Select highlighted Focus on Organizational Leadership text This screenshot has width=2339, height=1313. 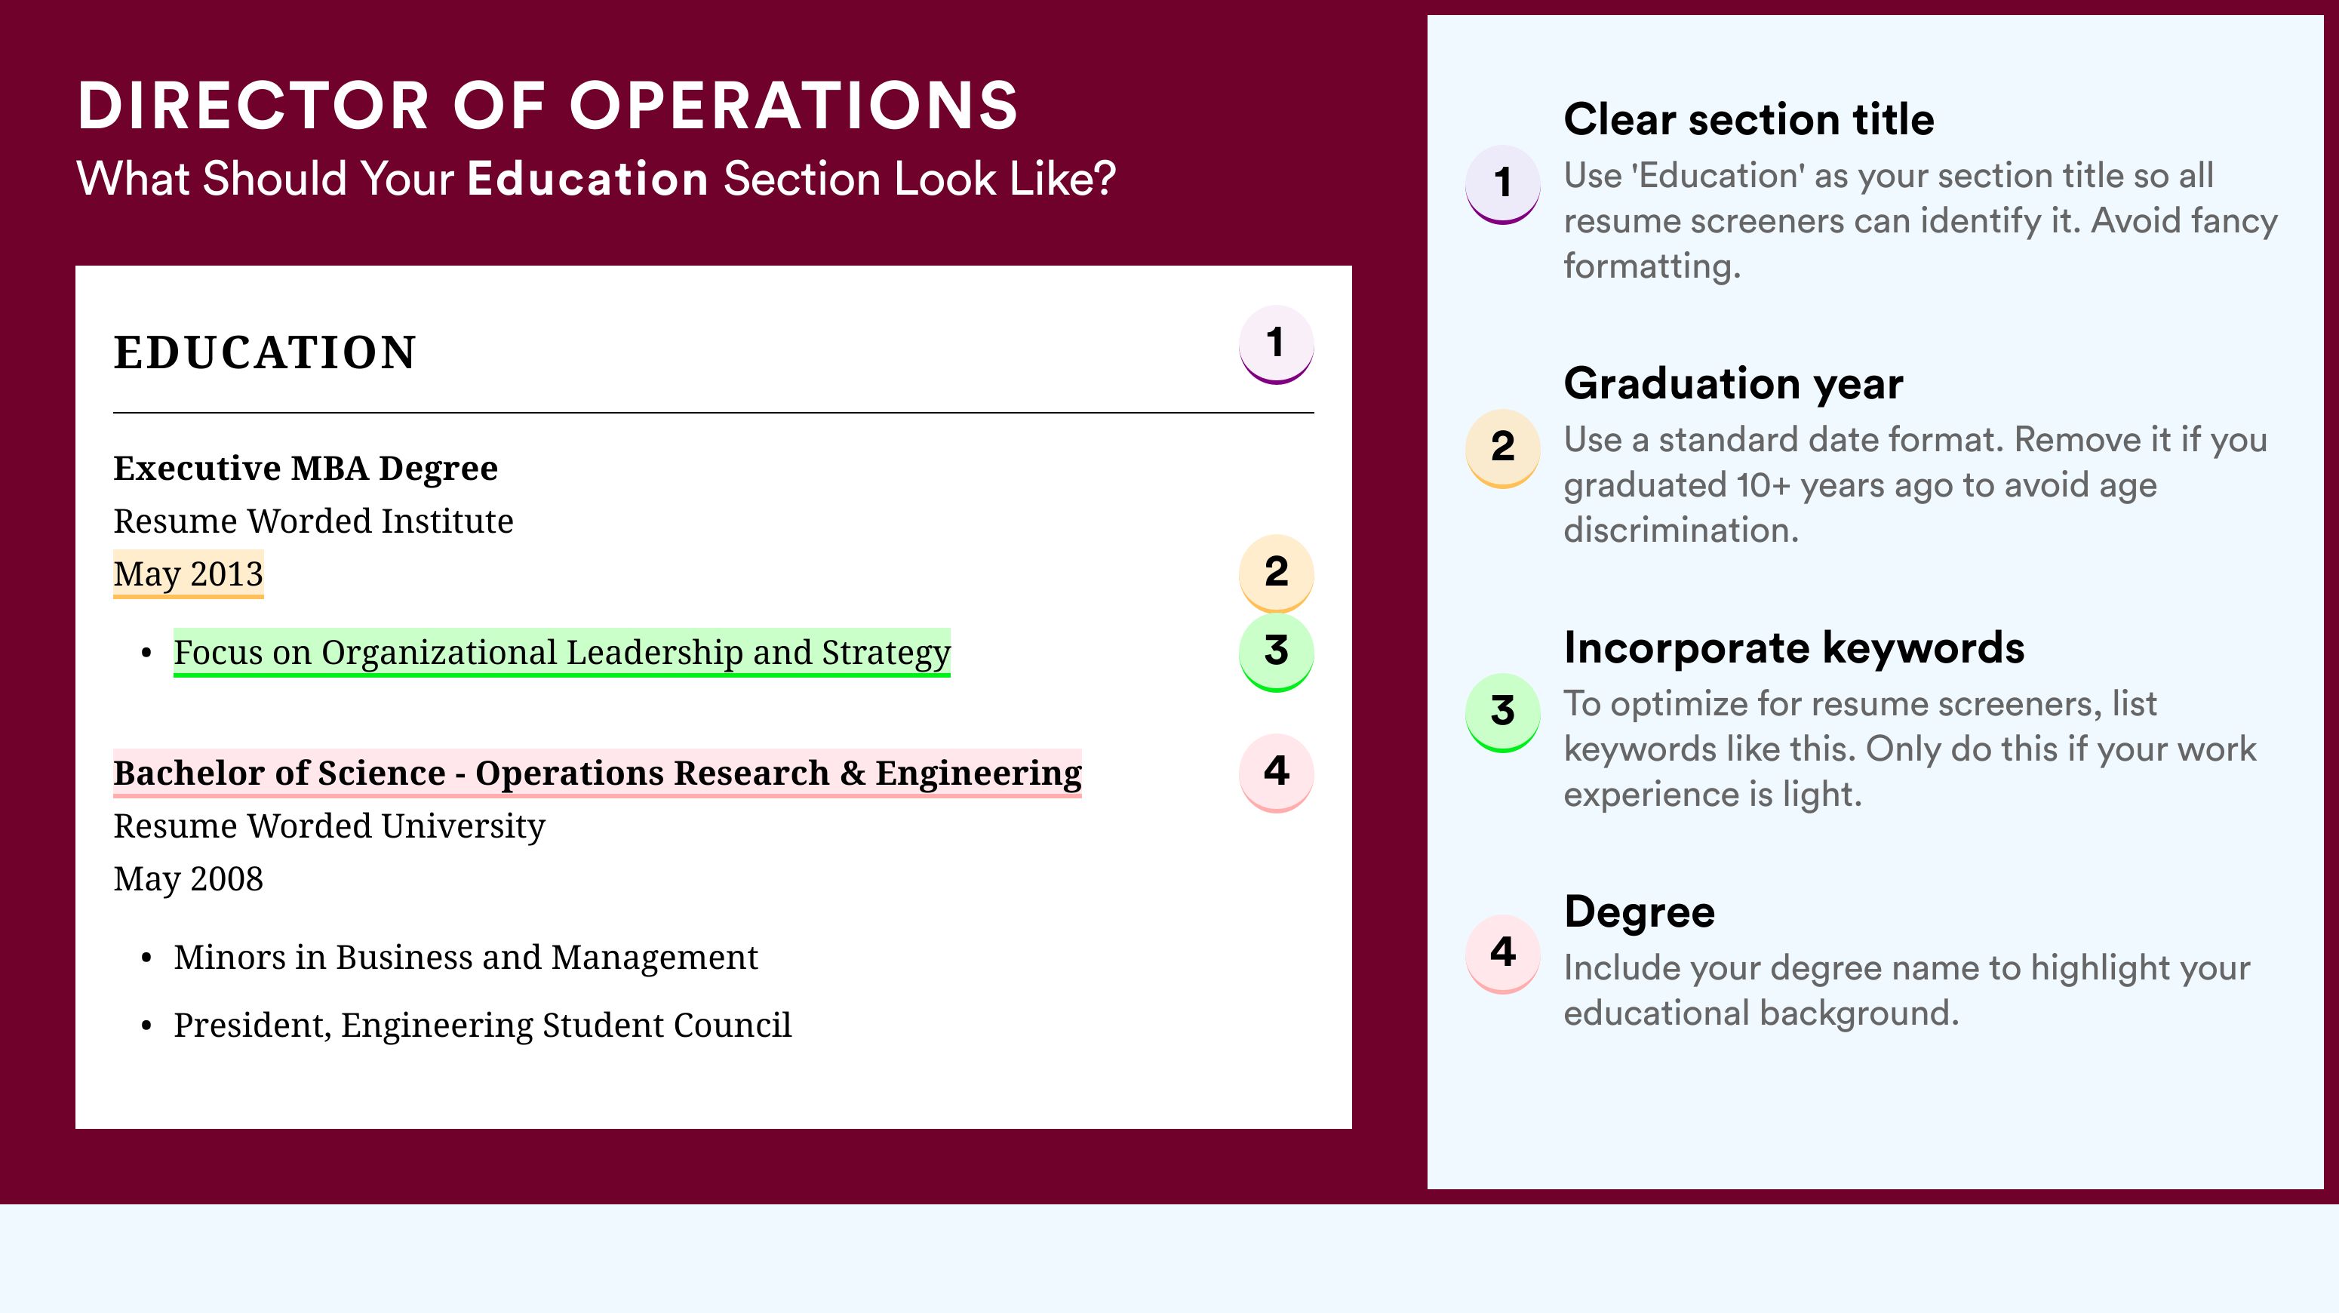[562, 652]
